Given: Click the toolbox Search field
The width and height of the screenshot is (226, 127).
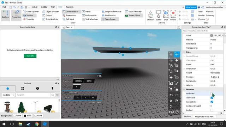Looking at the screenshot, I should click(x=33, y=95).
